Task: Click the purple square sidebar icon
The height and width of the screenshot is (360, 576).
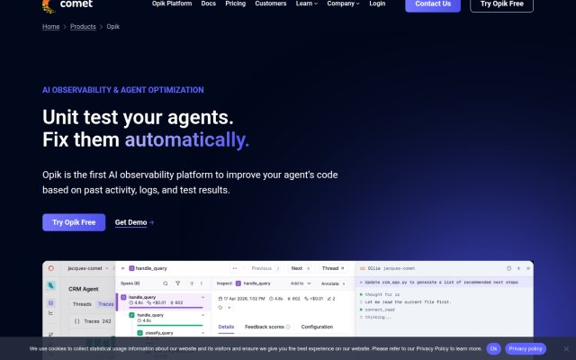Action: click(x=51, y=302)
